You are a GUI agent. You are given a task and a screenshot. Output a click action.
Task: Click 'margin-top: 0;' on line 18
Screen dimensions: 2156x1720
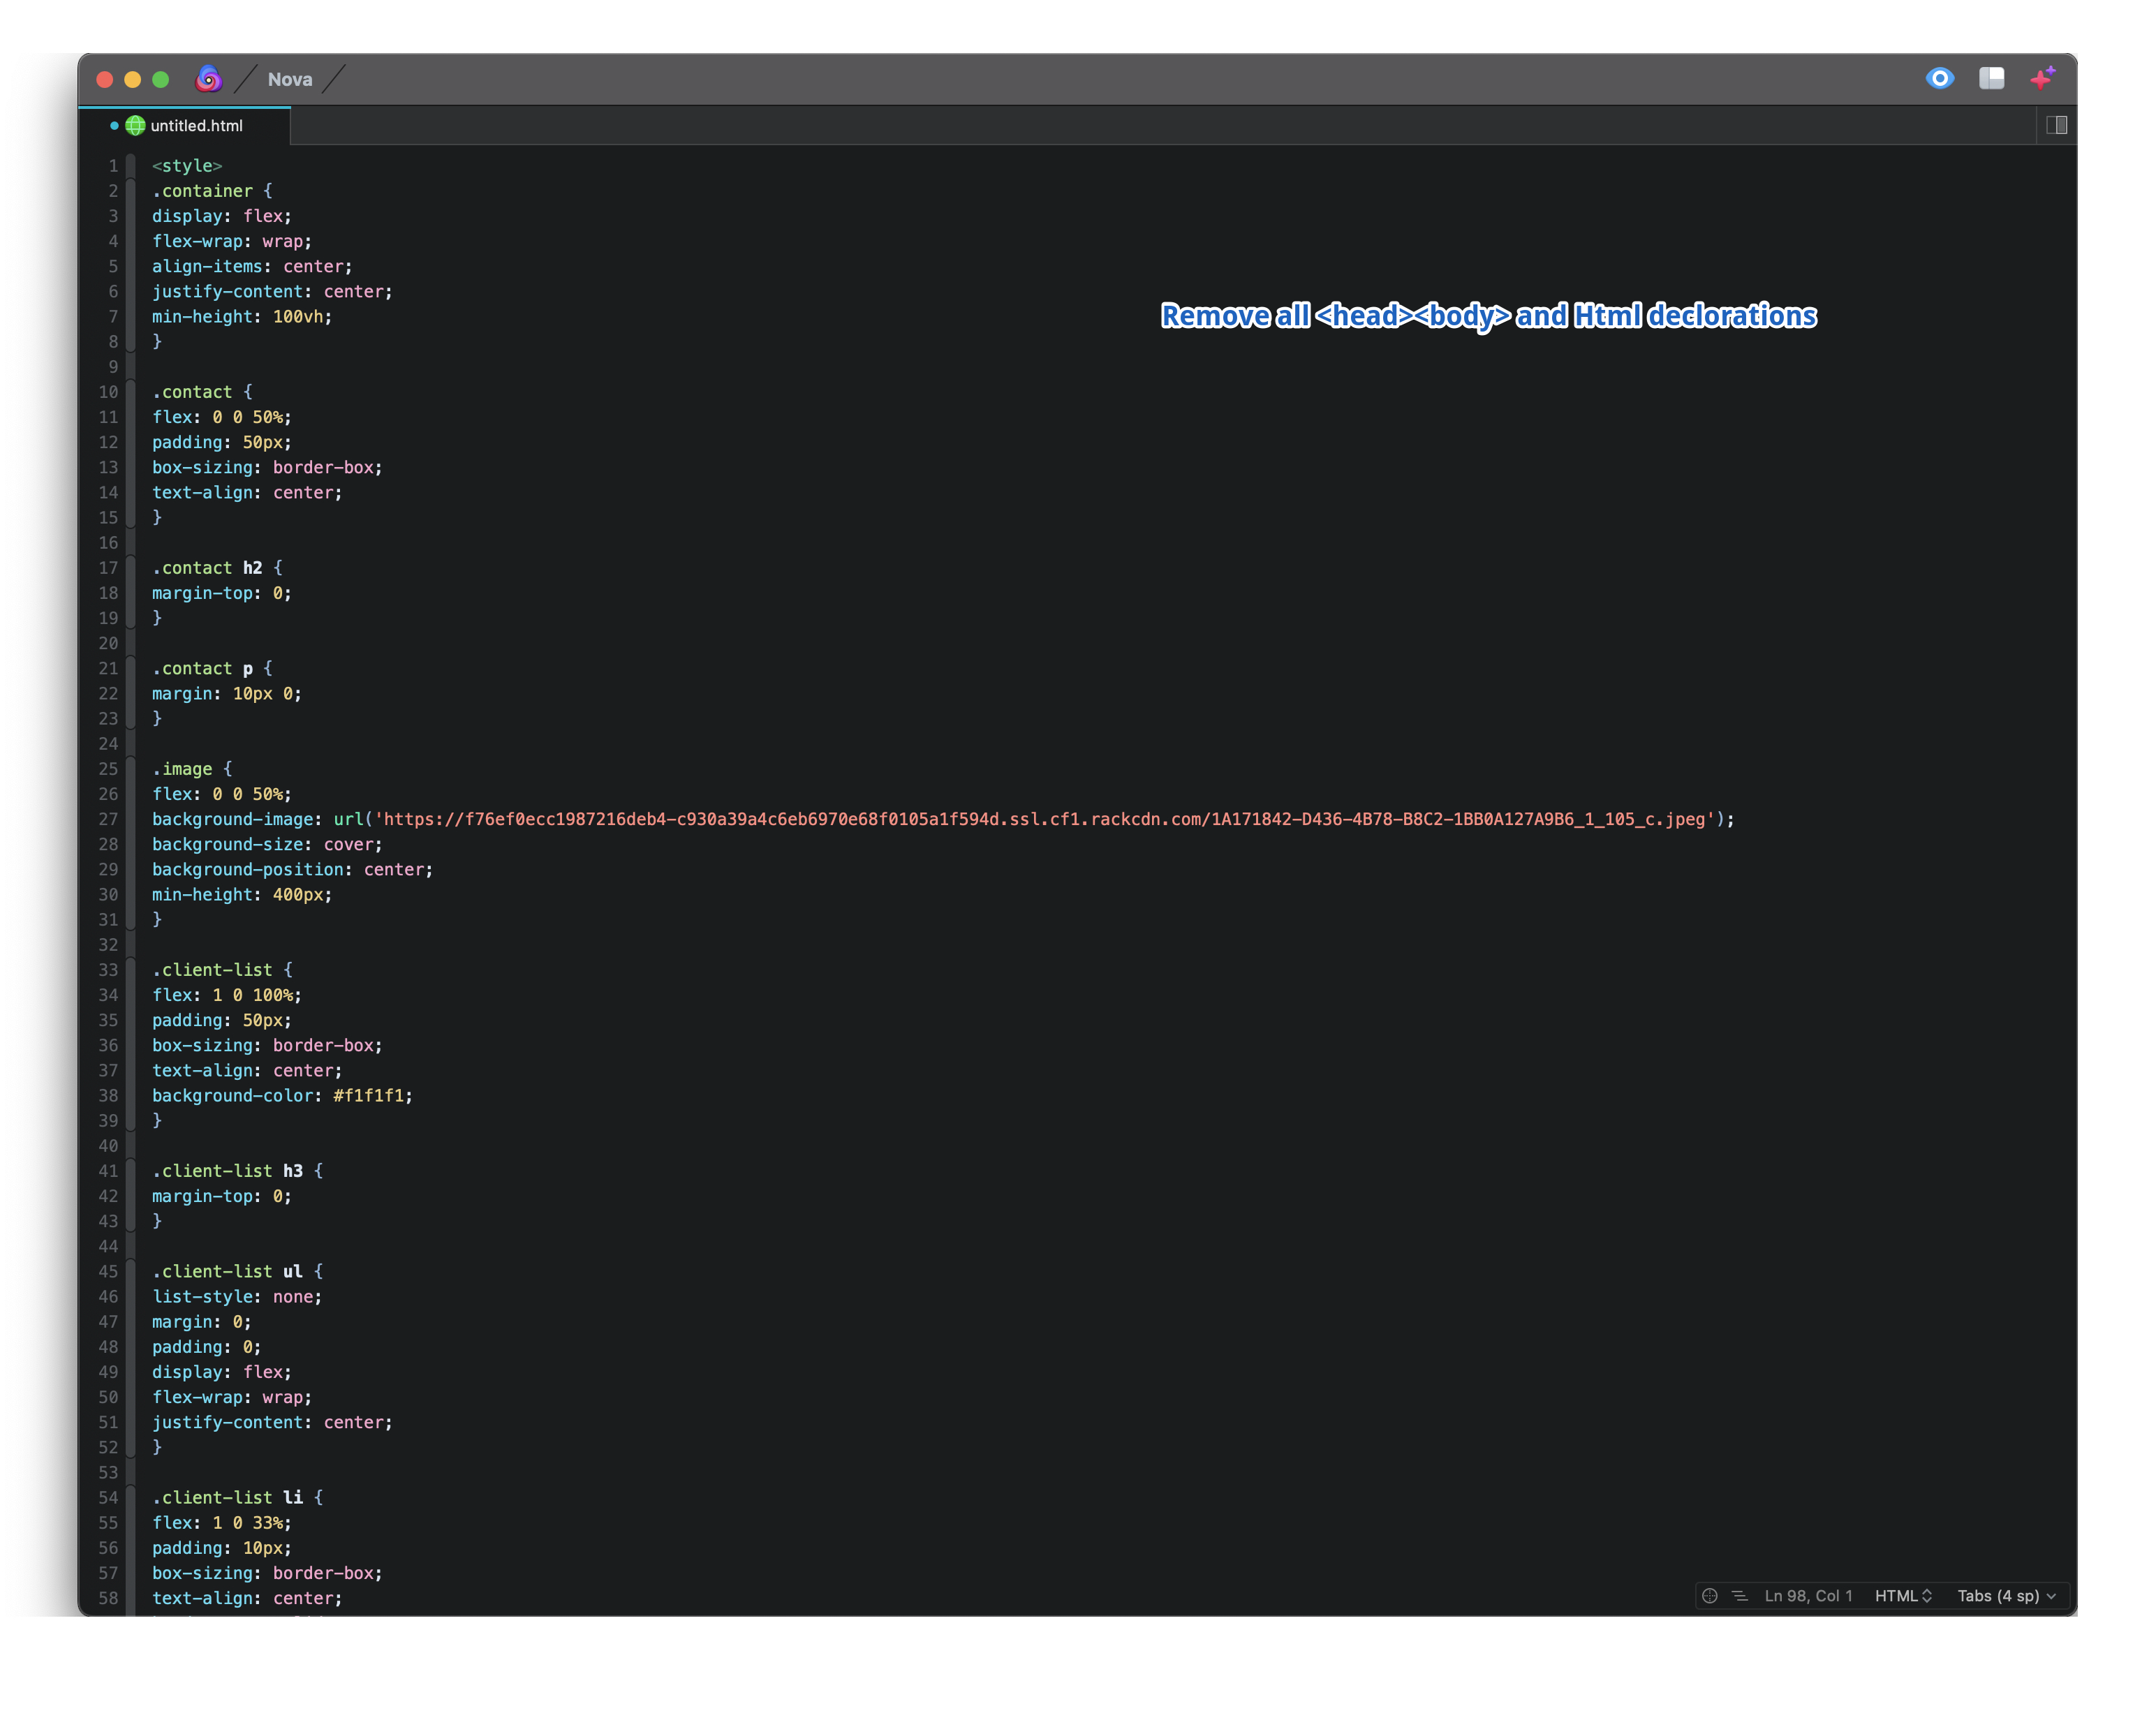pyautogui.click(x=222, y=593)
